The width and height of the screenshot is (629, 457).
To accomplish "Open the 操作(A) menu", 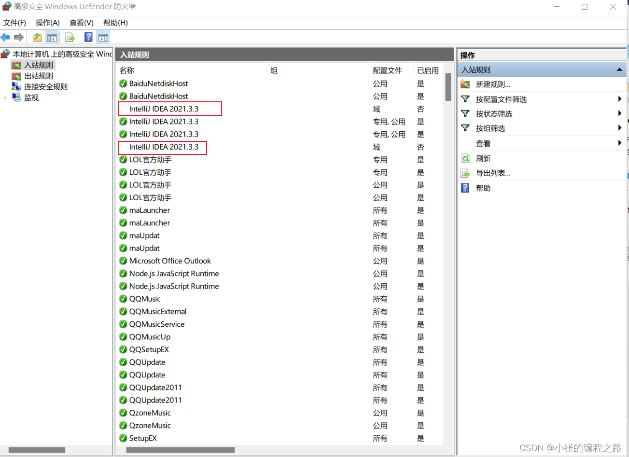I will coord(47,23).
